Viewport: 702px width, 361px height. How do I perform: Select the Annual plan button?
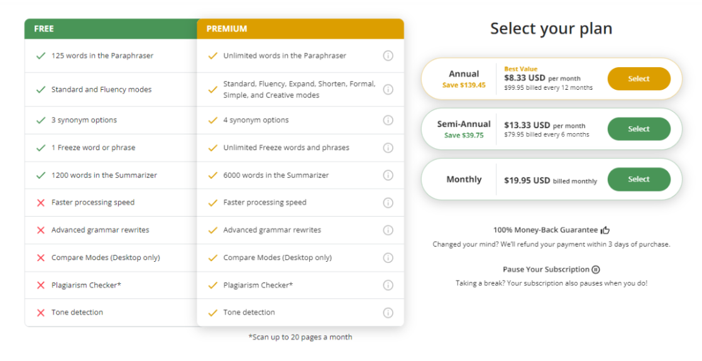pyautogui.click(x=639, y=78)
